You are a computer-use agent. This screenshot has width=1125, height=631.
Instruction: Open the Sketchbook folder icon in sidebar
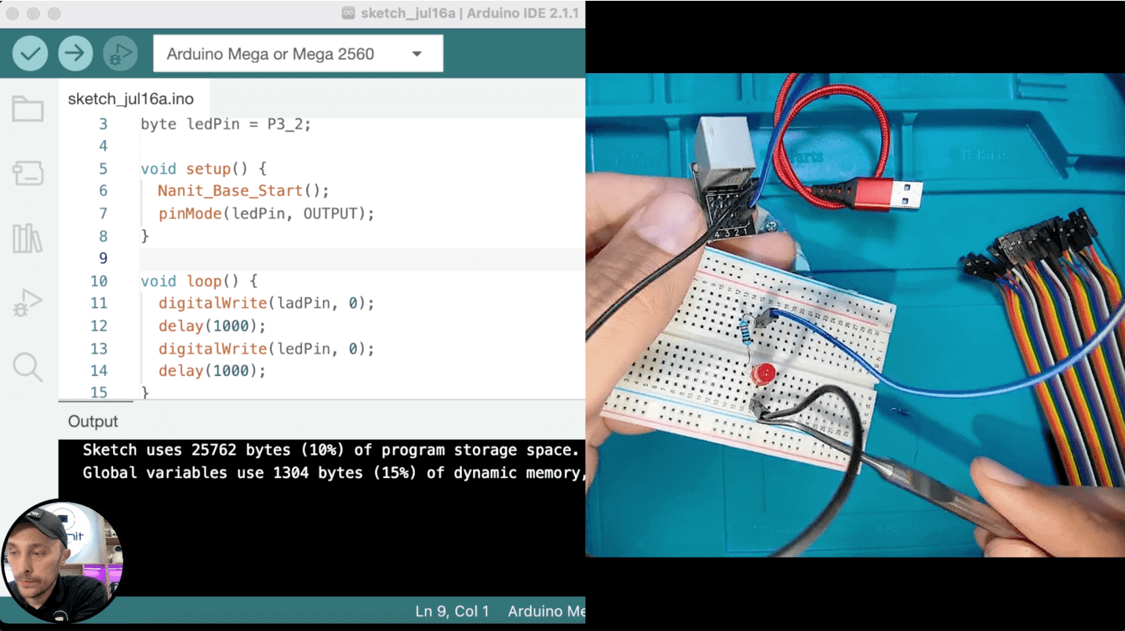[x=27, y=109]
